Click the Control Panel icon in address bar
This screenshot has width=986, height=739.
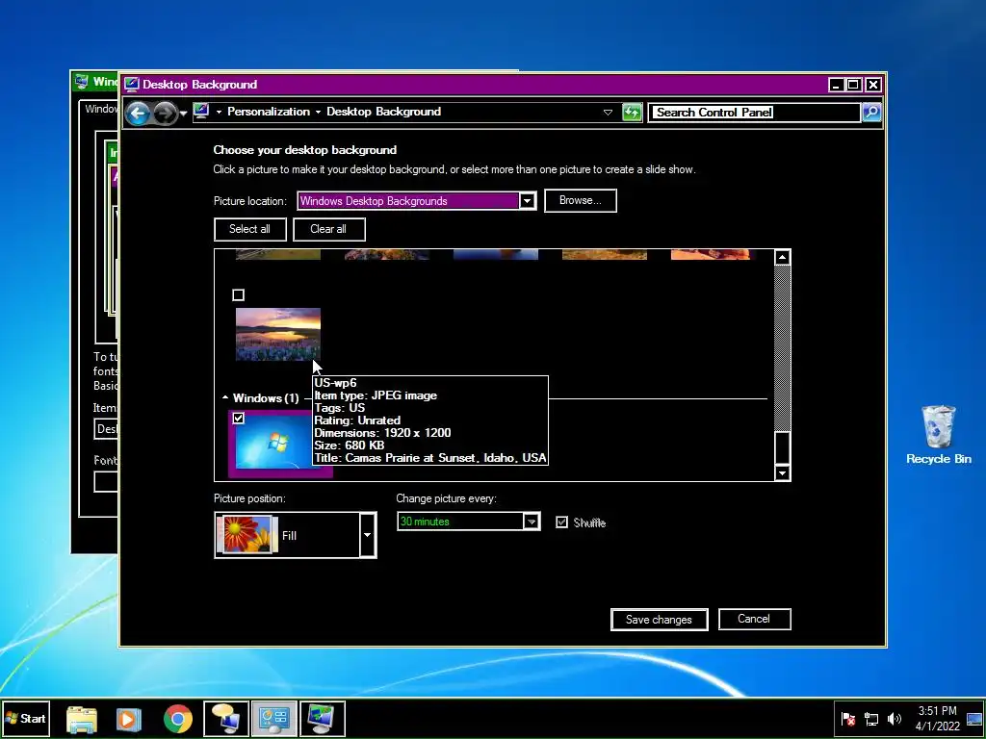tap(201, 112)
